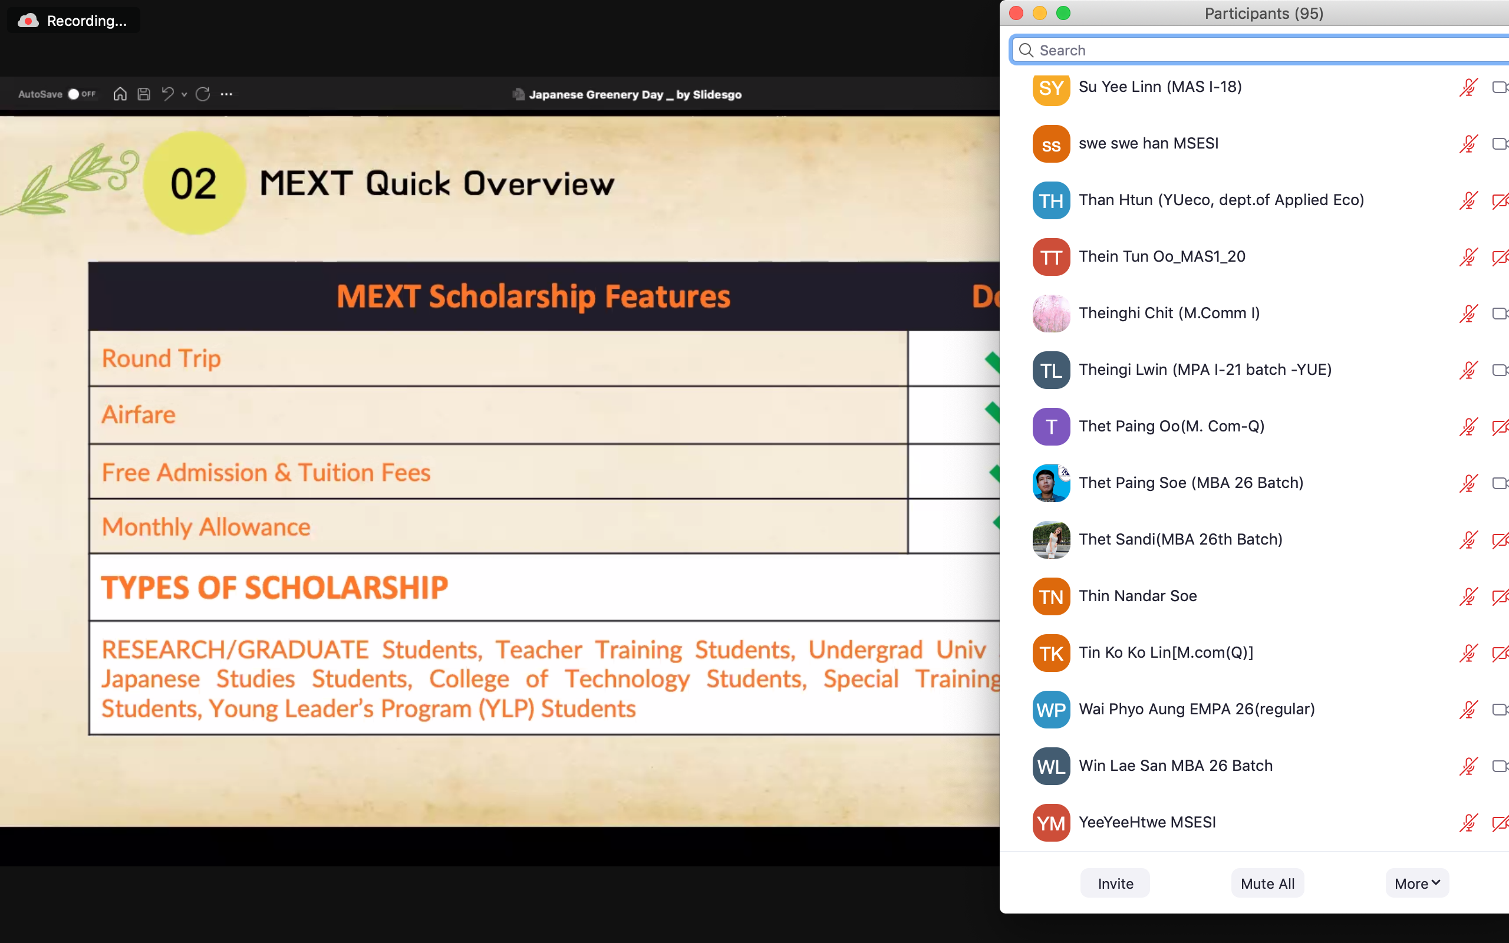Click muted mic icon for Tin Ko Ko Lin
The height and width of the screenshot is (943, 1509).
1468,653
